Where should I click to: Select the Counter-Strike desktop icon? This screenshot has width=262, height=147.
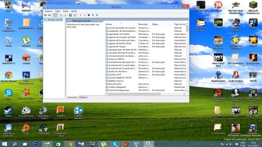tap(218, 129)
